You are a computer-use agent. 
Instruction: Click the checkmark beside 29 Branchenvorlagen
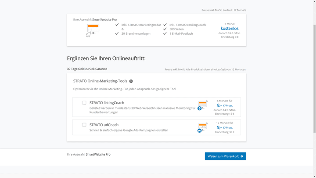[117, 33]
